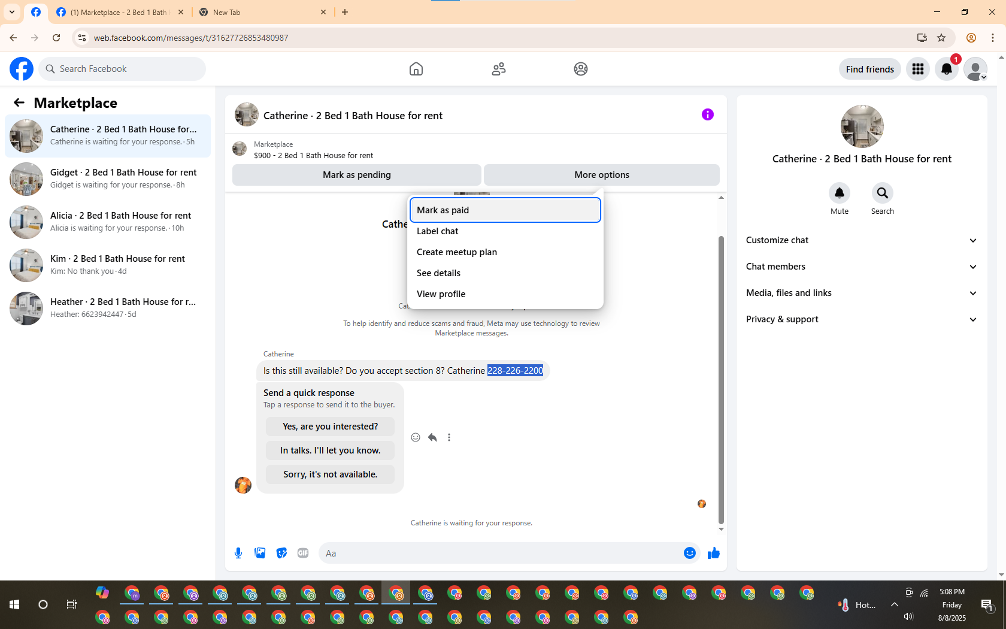
Task: Open Catherine's conversation in list
Action: pyautogui.click(x=108, y=136)
